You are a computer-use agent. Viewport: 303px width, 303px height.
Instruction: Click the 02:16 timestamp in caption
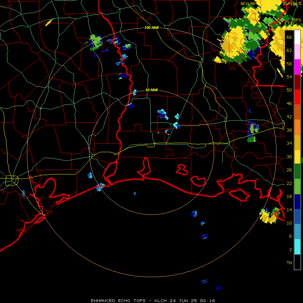tap(207, 301)
